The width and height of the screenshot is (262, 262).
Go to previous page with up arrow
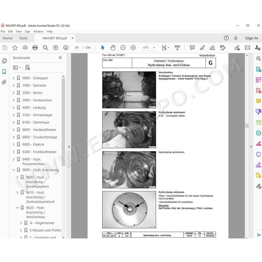[x=55, y=48]
